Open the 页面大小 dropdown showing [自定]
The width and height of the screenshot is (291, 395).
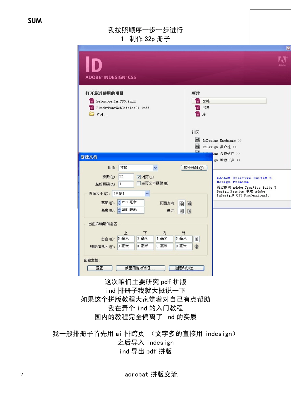(131, 194)
